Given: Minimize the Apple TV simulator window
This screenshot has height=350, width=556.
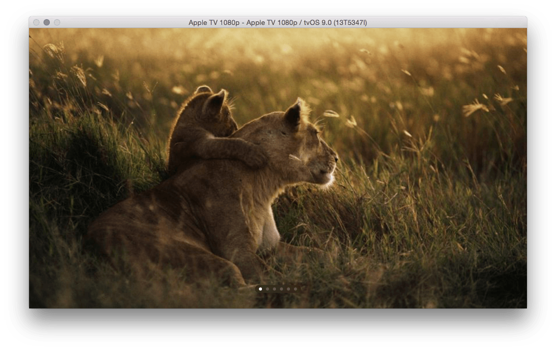Looking at the screenshot, I should pos(47,22).
